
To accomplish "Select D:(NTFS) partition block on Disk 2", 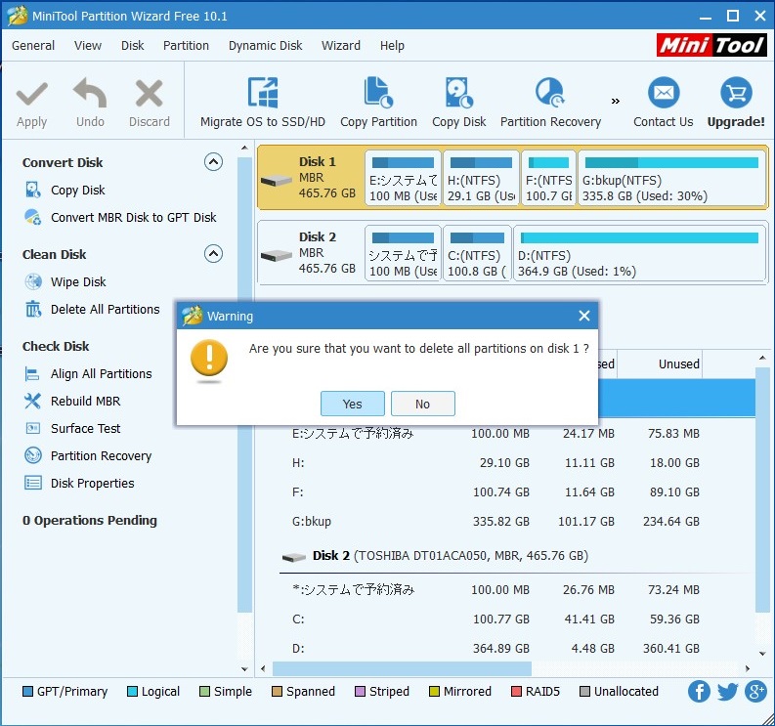I will point(639,253).
